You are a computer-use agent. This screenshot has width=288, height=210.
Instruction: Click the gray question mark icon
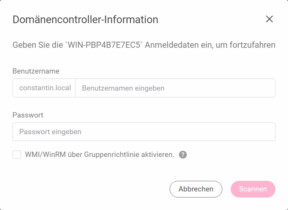[x=183, y=155]
